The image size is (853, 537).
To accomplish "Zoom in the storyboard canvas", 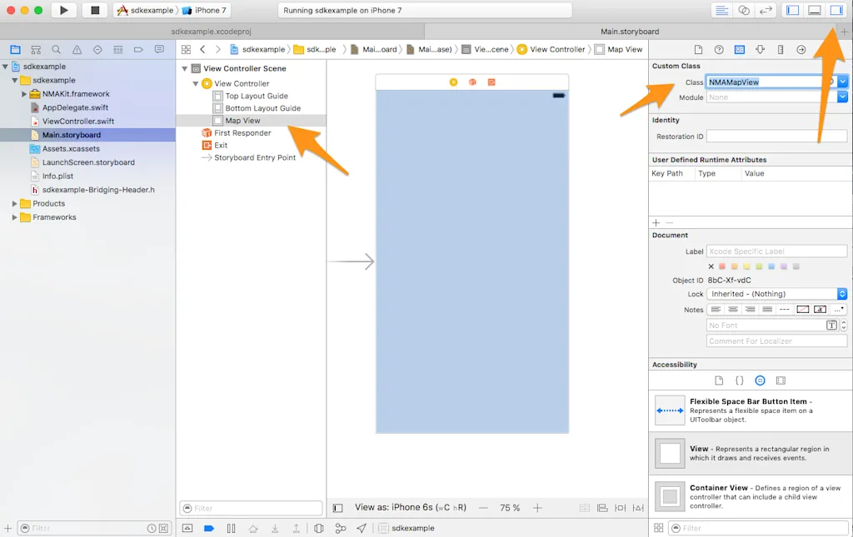I will coord(537,508).
